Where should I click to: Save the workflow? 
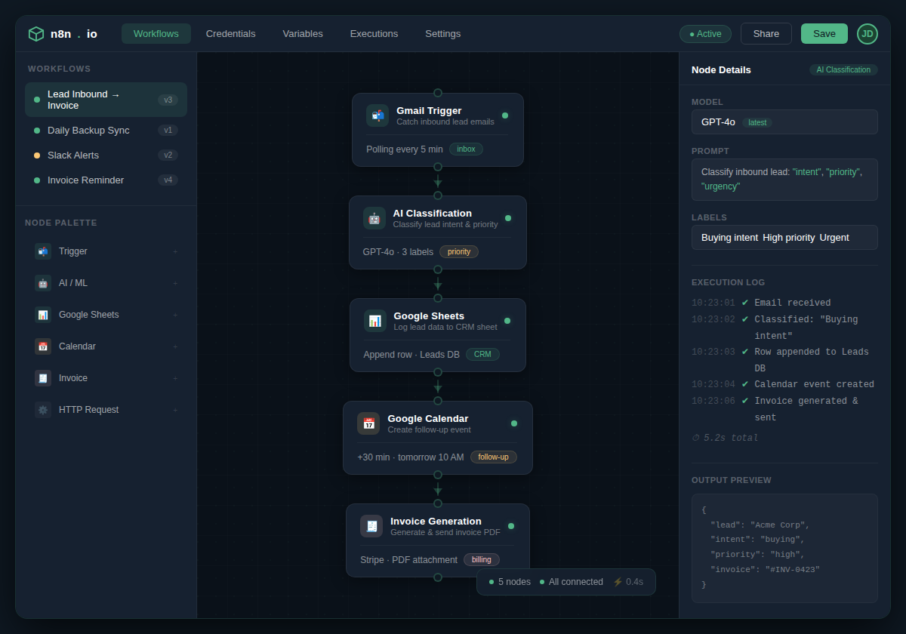[824, 34]
